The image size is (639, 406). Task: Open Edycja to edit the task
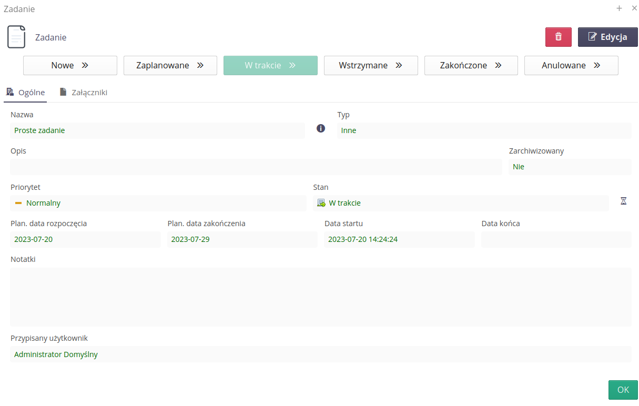[x=607, y=37]
